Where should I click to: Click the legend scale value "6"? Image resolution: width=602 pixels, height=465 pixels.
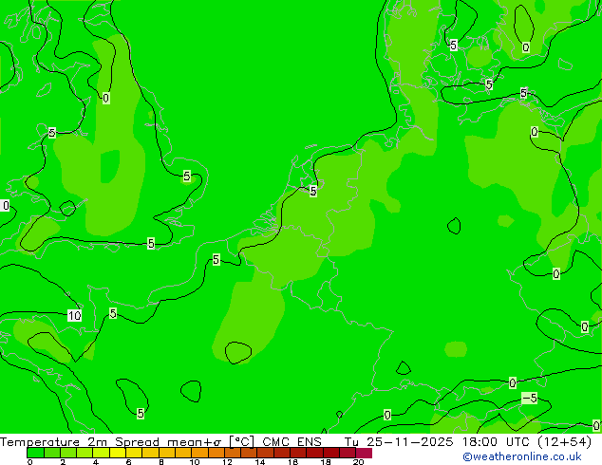(x=128, y=462)
